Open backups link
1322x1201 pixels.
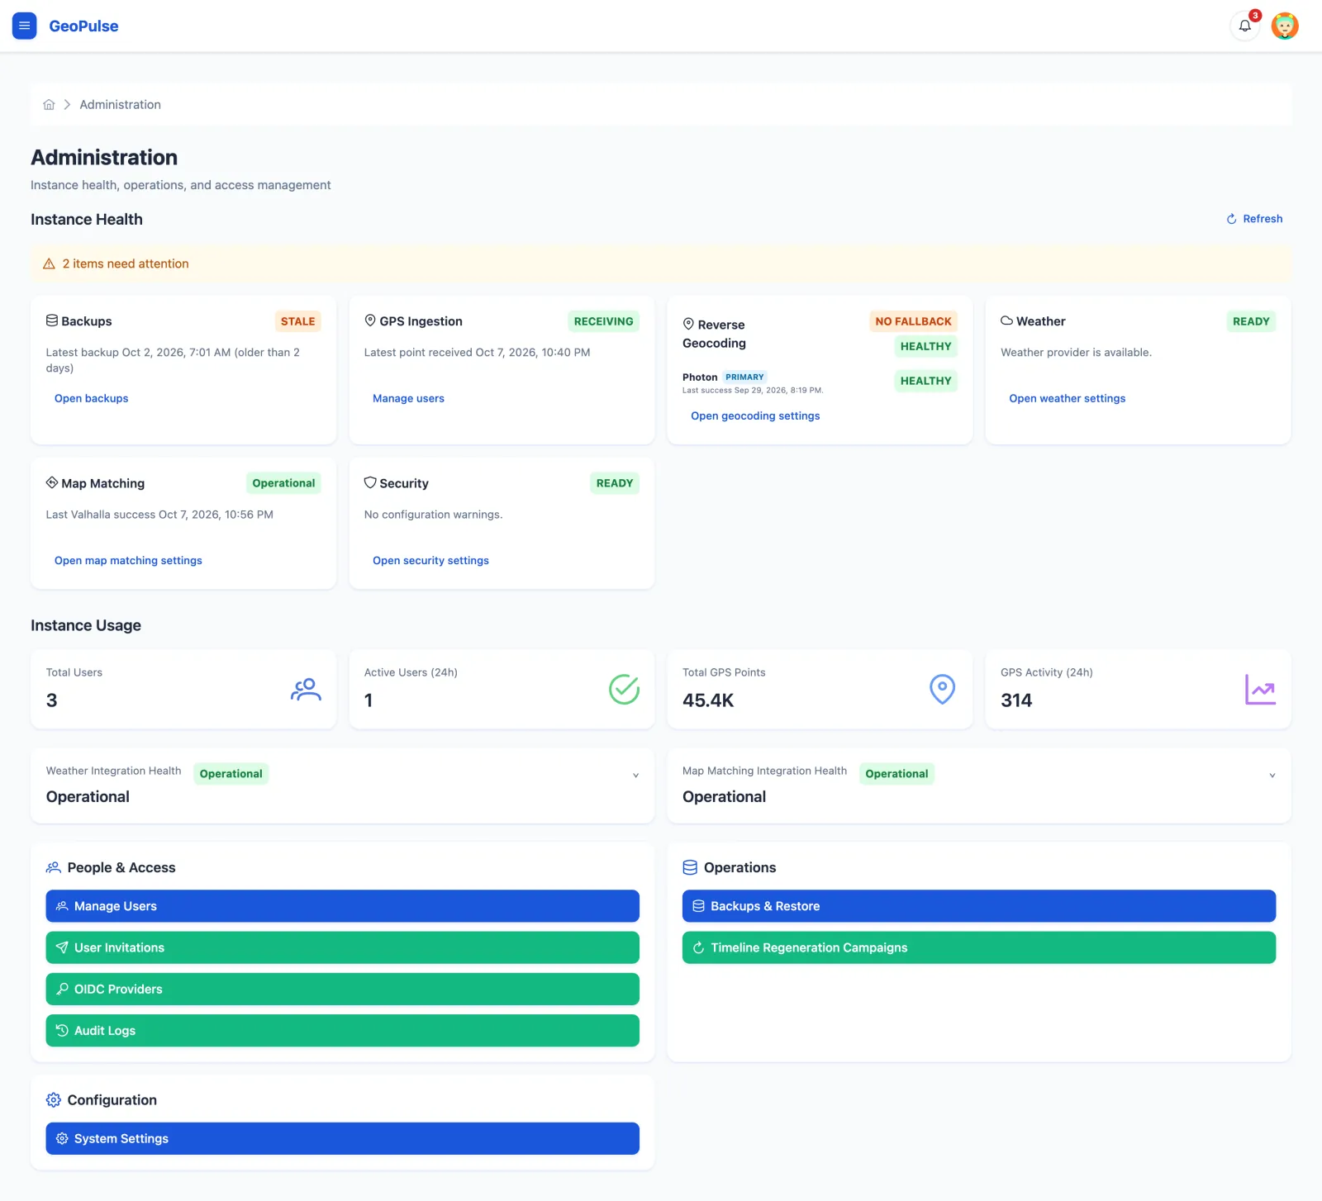pos(91,398)
